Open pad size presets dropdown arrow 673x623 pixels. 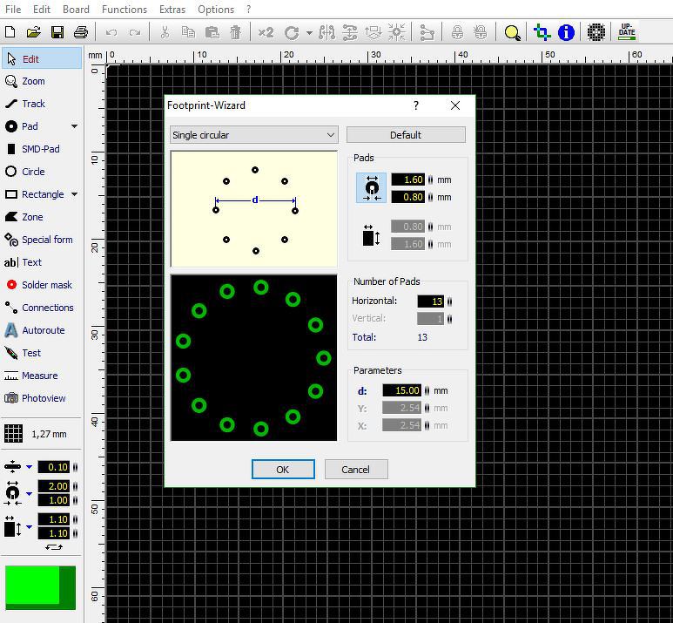click(x=29, y=494)
